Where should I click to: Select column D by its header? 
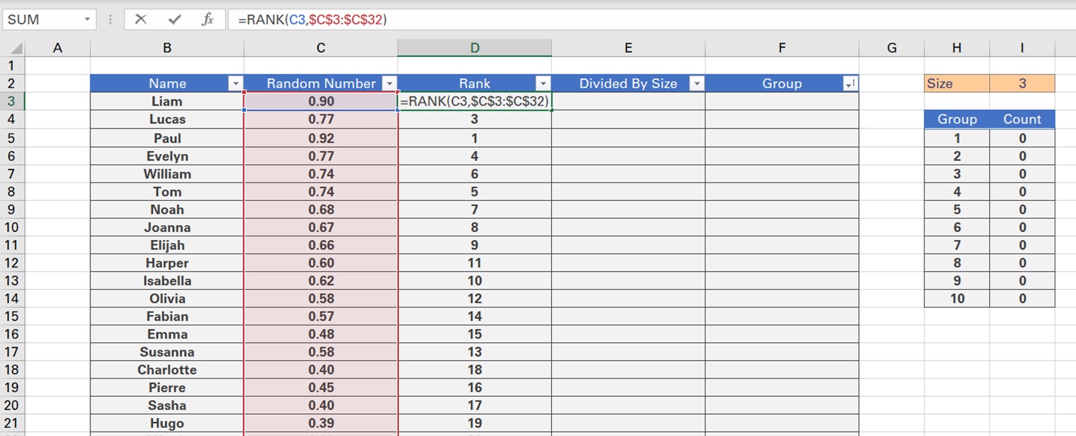[474, 48]
